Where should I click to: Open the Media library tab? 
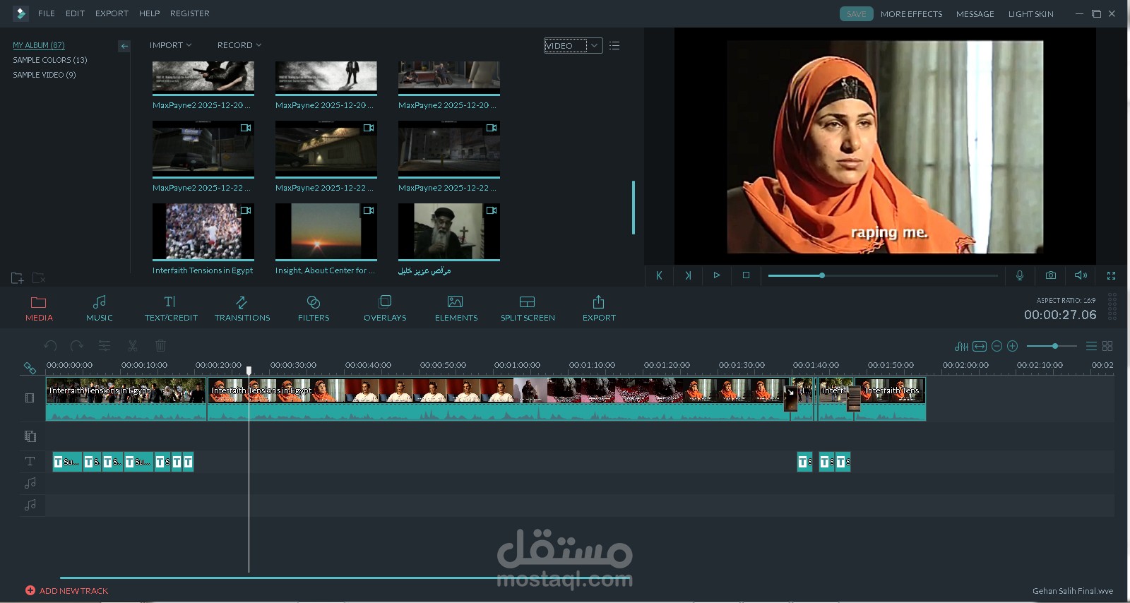[x=39, y=309]
